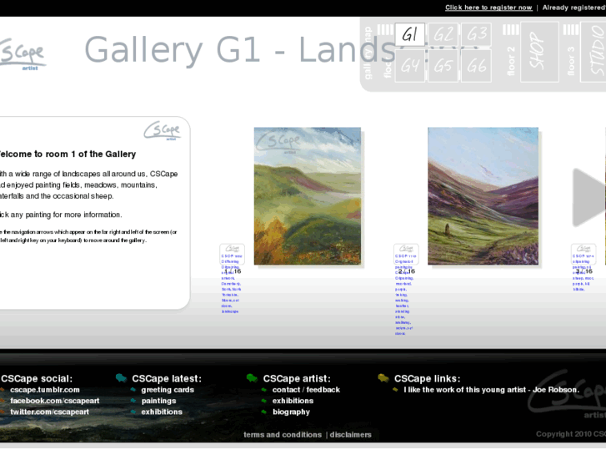Open the Joe Robson artist link
The height and width of the screenshot is (455, 606).
[492, 390]
